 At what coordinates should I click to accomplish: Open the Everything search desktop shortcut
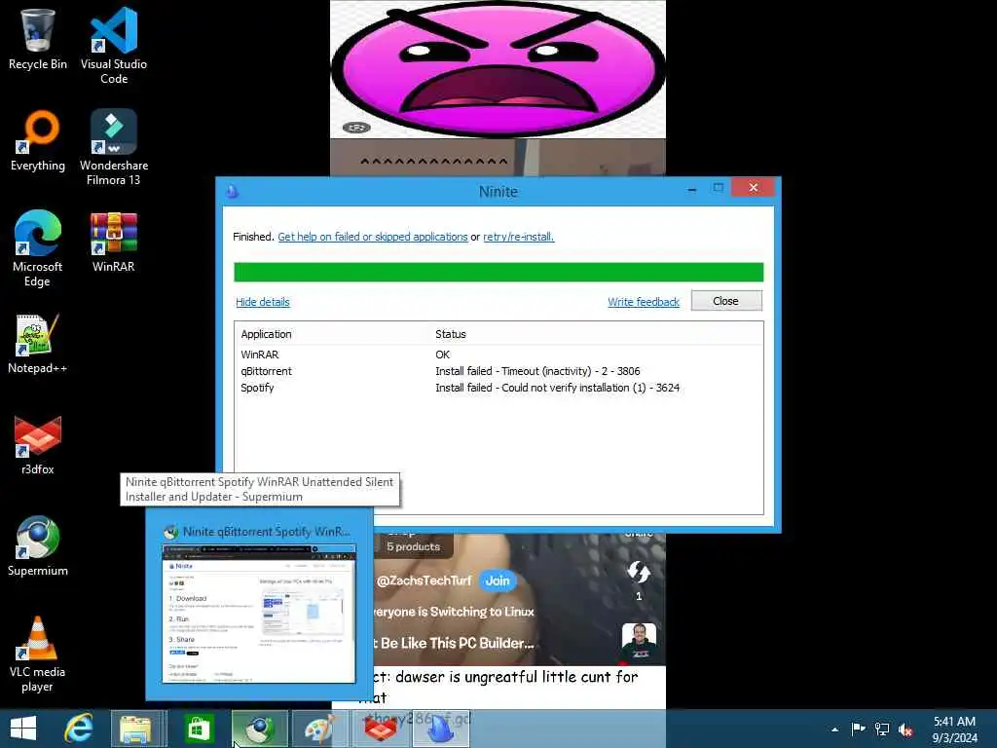(x=38, y=140)
